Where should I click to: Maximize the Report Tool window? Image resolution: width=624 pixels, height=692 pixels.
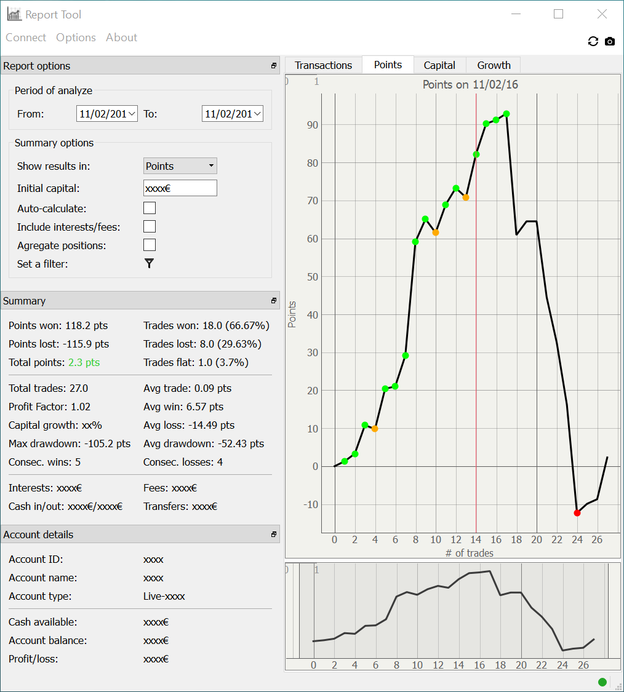558,14
